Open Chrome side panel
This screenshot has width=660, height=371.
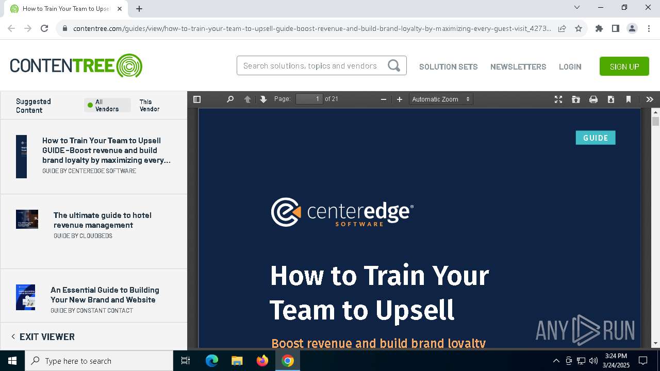click(615, 28)
